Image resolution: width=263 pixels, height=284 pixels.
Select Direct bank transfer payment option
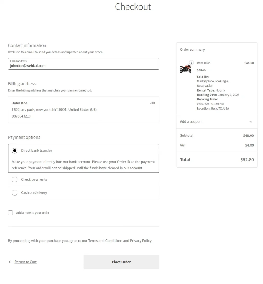click(15, 151)
